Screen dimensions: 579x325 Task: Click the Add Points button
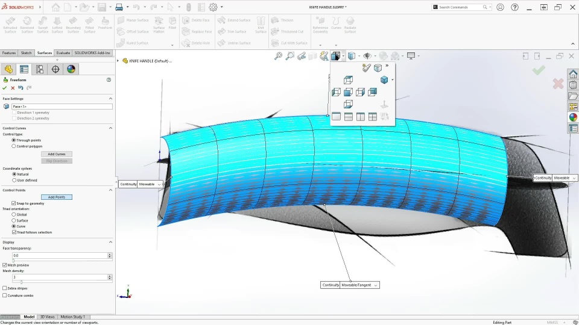point(57,197)
